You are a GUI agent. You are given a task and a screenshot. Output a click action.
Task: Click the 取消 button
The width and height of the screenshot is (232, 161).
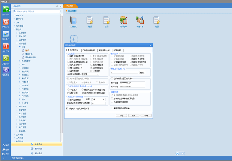pyautogui.click(x=134, y=116)
